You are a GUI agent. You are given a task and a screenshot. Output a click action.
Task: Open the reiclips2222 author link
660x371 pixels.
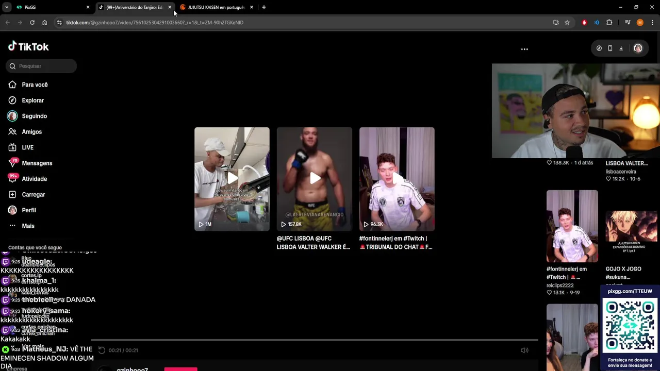(560, 285)
